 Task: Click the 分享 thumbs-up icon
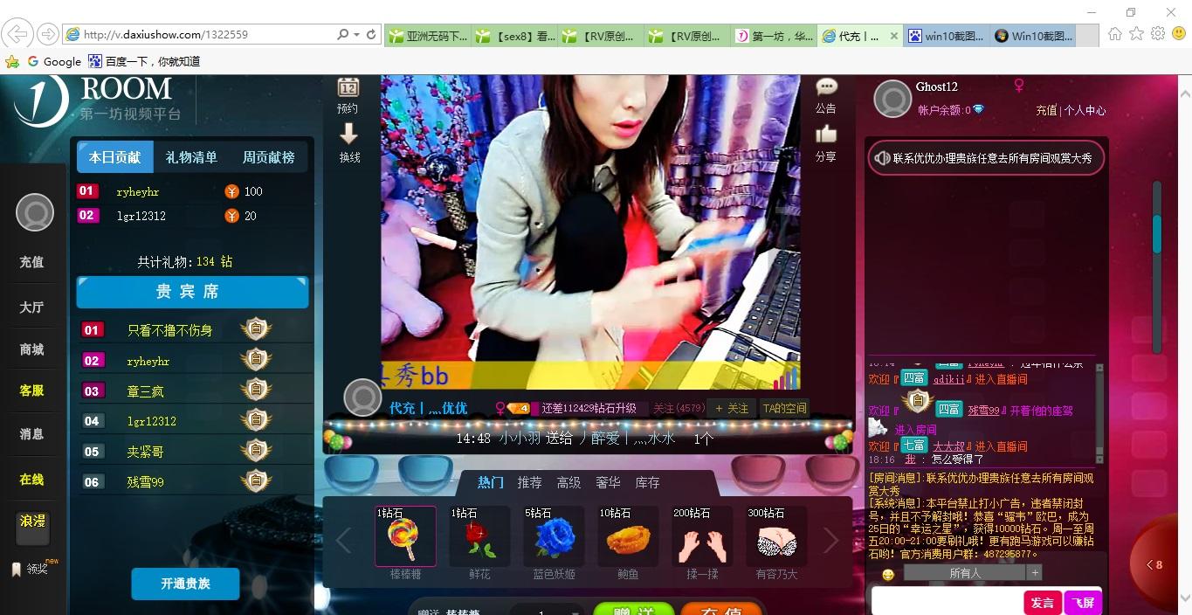pos(826,134)
